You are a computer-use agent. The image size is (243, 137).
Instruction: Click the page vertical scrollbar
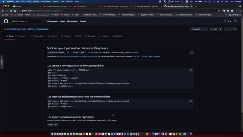242,65
